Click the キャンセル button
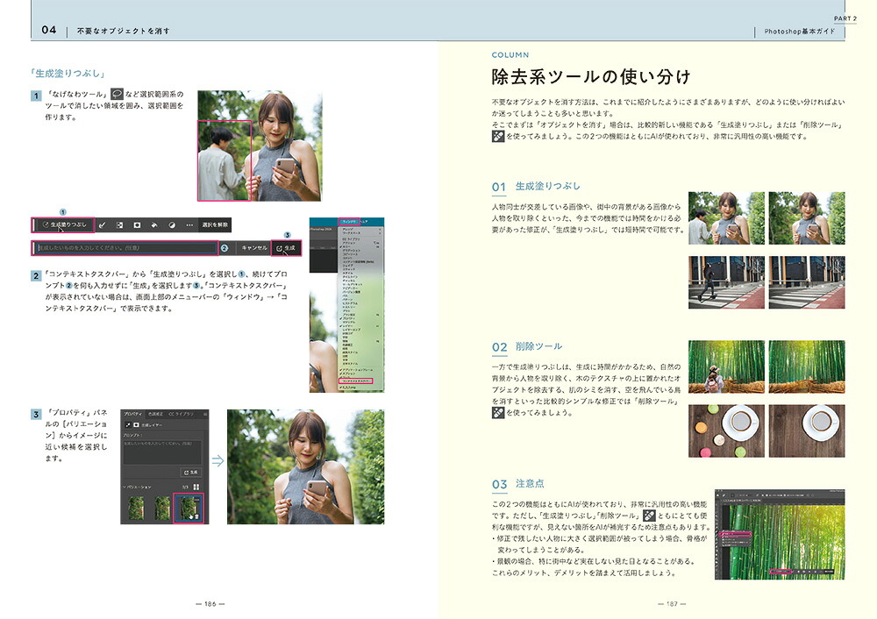This screenshot has width=877, height=619. coord(254,248)
